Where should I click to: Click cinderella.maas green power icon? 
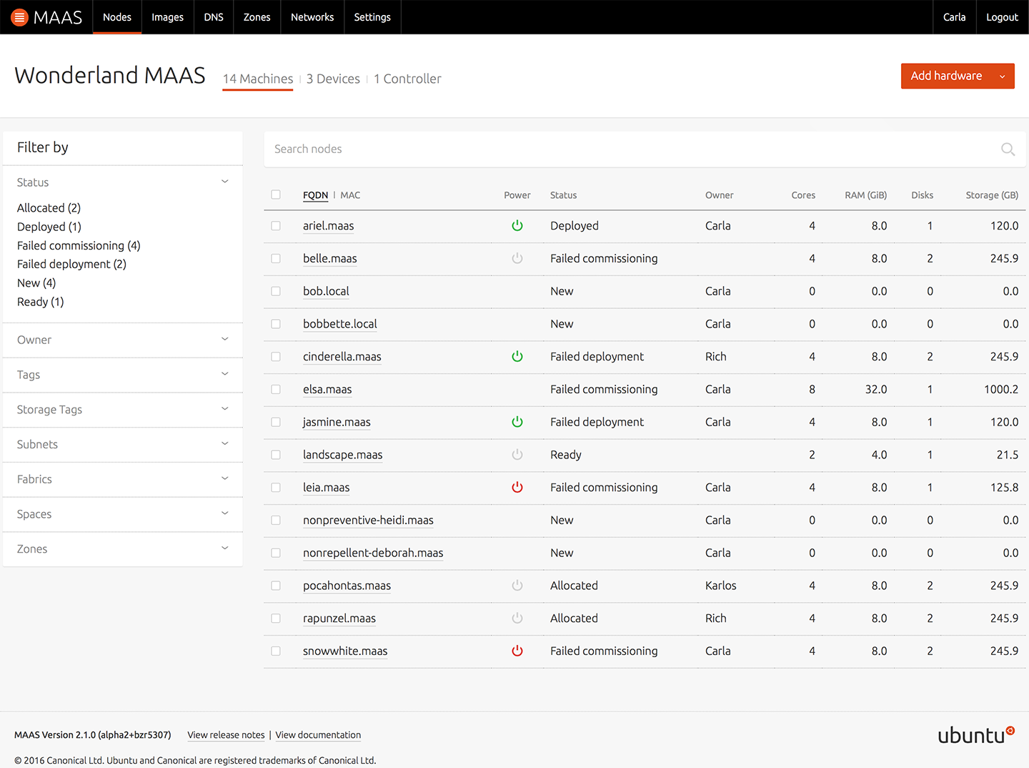[517, 356]
